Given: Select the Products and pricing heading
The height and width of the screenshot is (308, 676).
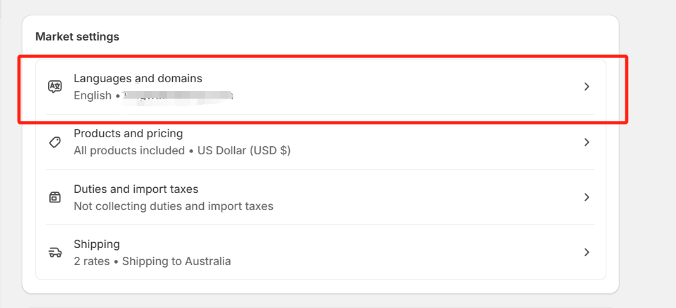Looking at the screenshot, I should 128,133.
